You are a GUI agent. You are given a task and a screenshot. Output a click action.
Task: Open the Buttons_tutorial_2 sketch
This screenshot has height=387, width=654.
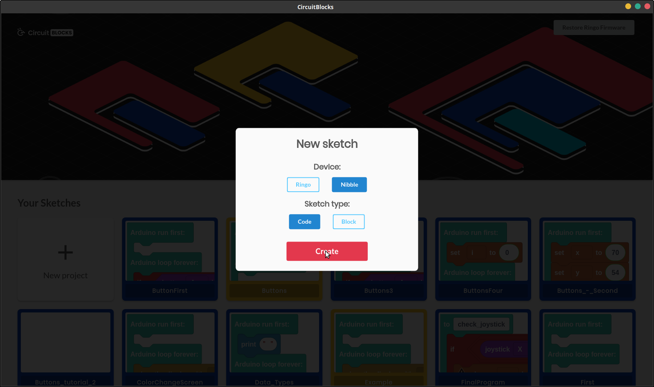65,348
